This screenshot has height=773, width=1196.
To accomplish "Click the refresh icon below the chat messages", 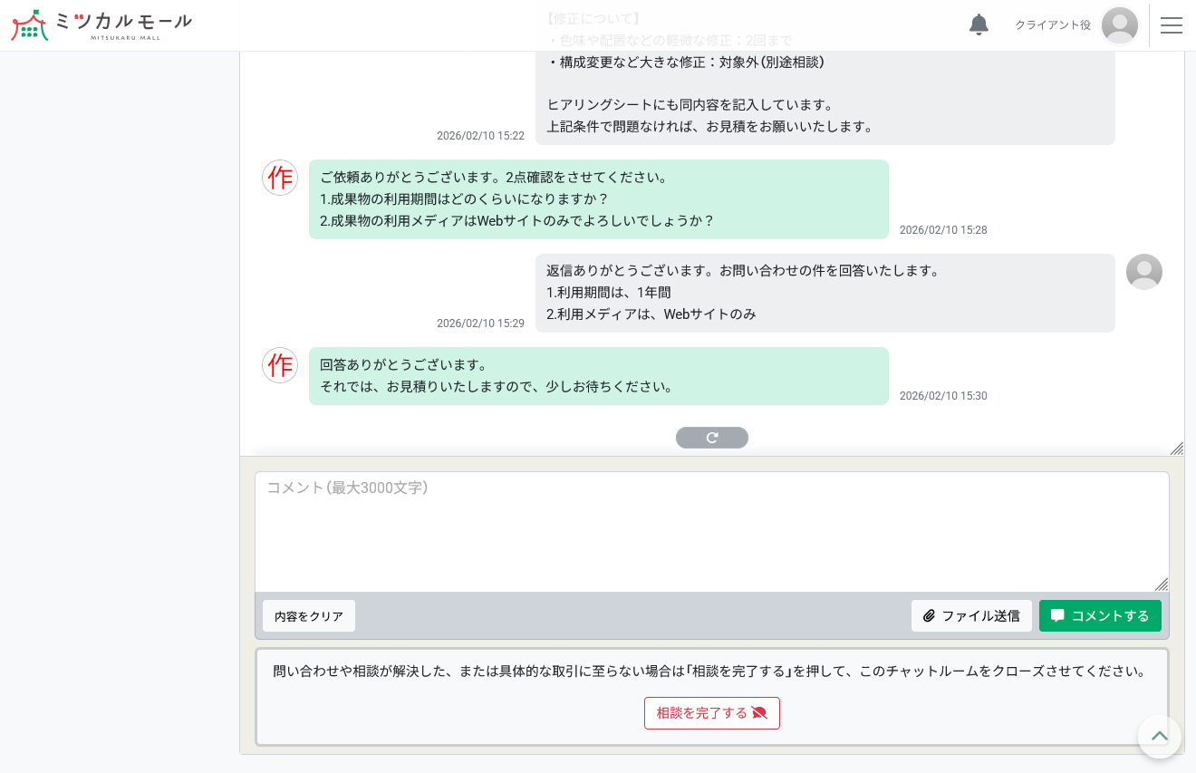I will coord(712,438).
